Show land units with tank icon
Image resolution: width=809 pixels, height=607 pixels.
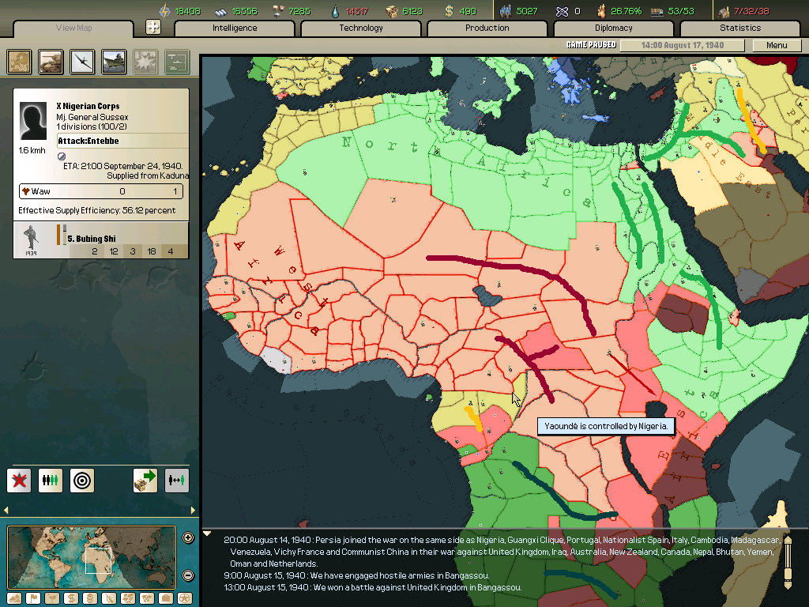click(x=51, y=62)
